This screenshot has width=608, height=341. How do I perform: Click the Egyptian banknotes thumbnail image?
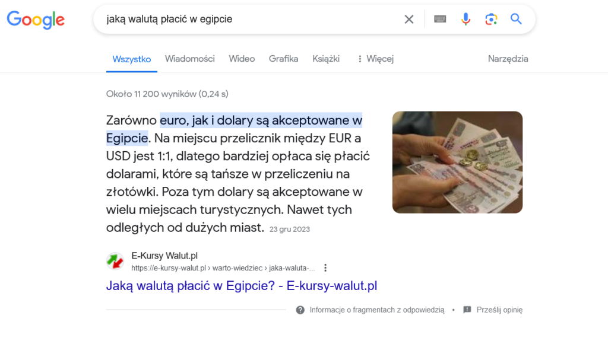[x=458, y=162]
